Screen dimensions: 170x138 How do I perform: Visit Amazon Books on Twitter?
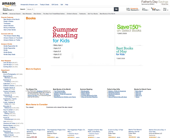point(12,40)
